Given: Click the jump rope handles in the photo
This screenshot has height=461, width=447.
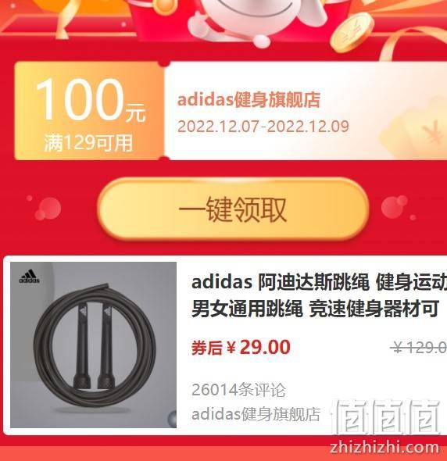Looking at the screenshot, I should (95, 345).
